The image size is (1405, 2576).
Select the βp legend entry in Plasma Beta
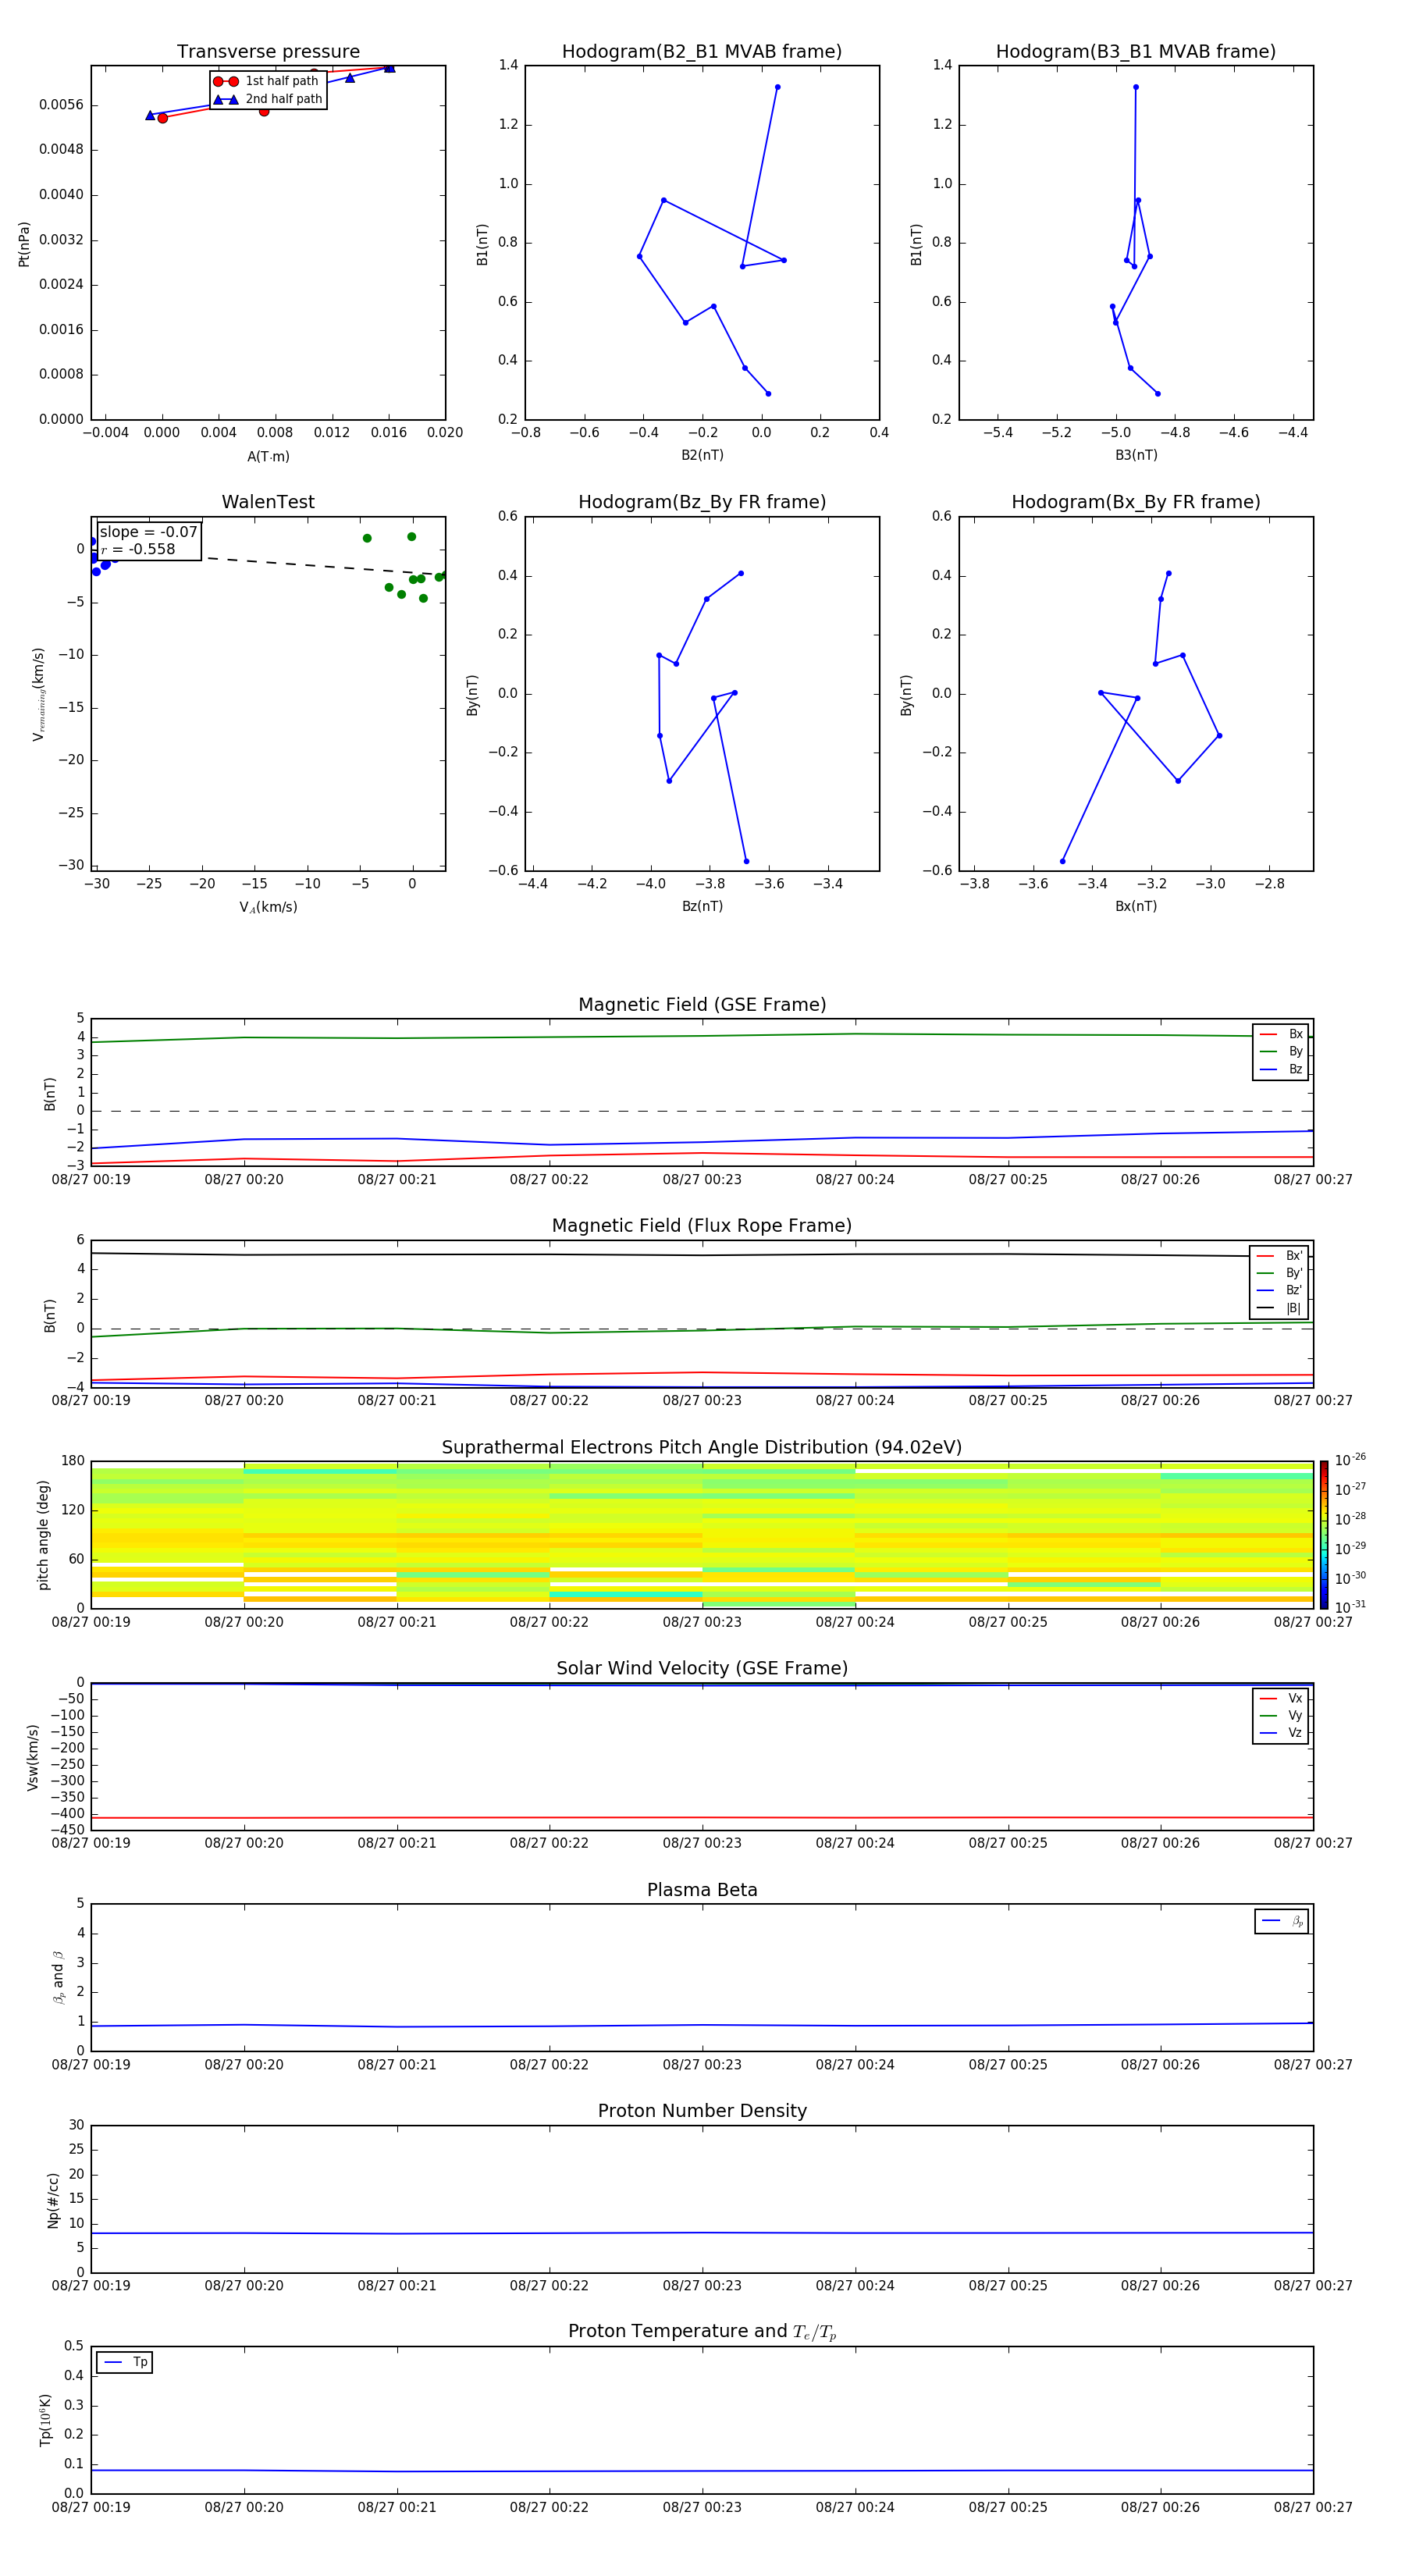click(1282, 1921)
